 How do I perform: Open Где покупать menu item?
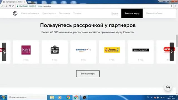point(49,13)
